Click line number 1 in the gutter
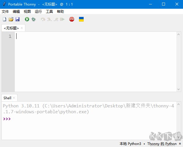This screenshot has height=147, width=183. pos(10,36)
